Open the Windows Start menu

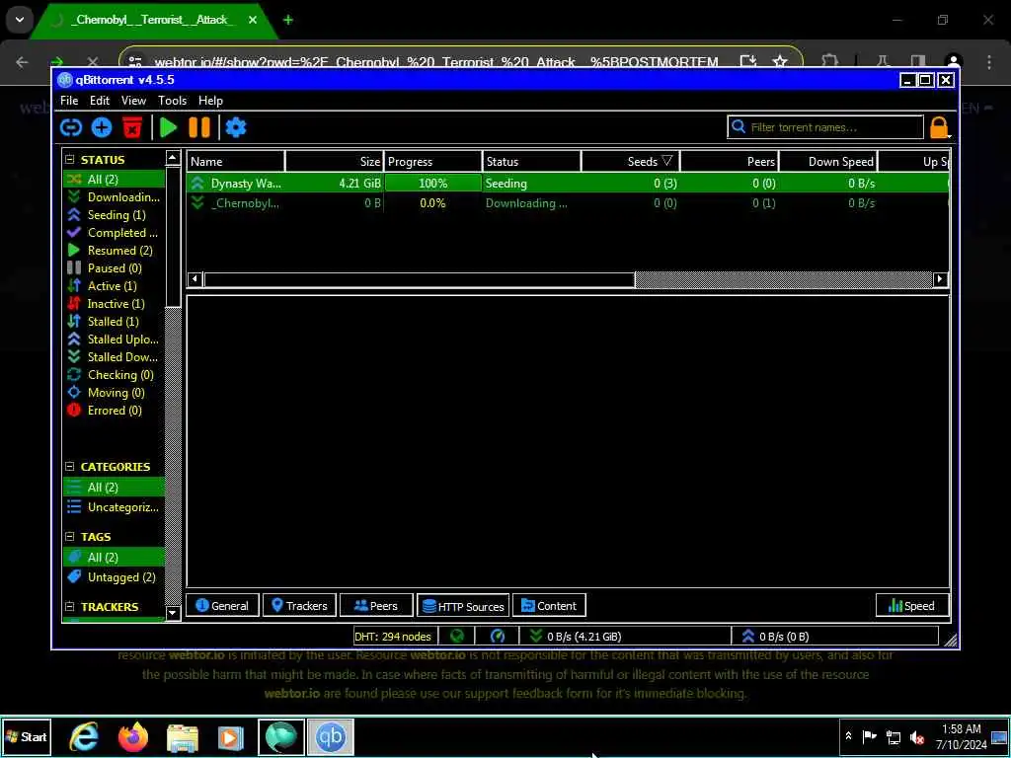pyautogui.click(x=26, y=736)
